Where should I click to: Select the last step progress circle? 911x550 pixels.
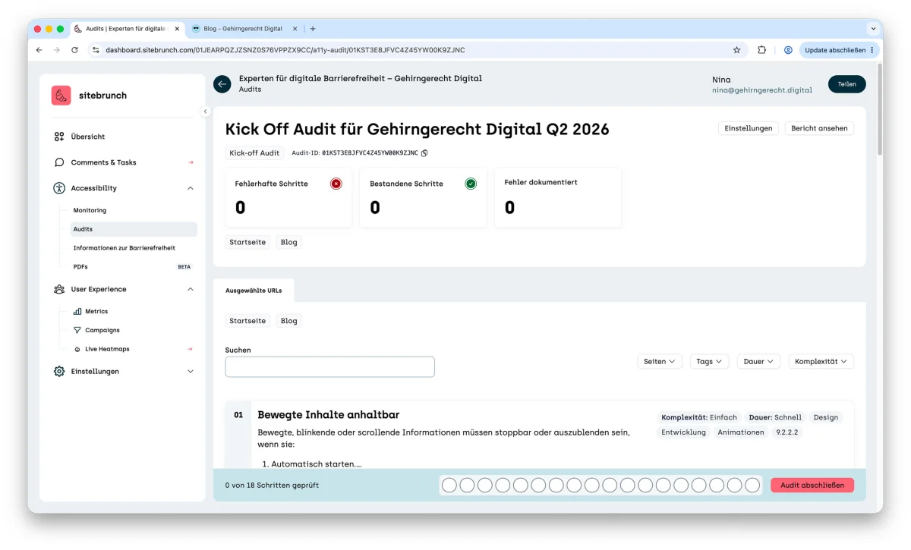[752, 485]
